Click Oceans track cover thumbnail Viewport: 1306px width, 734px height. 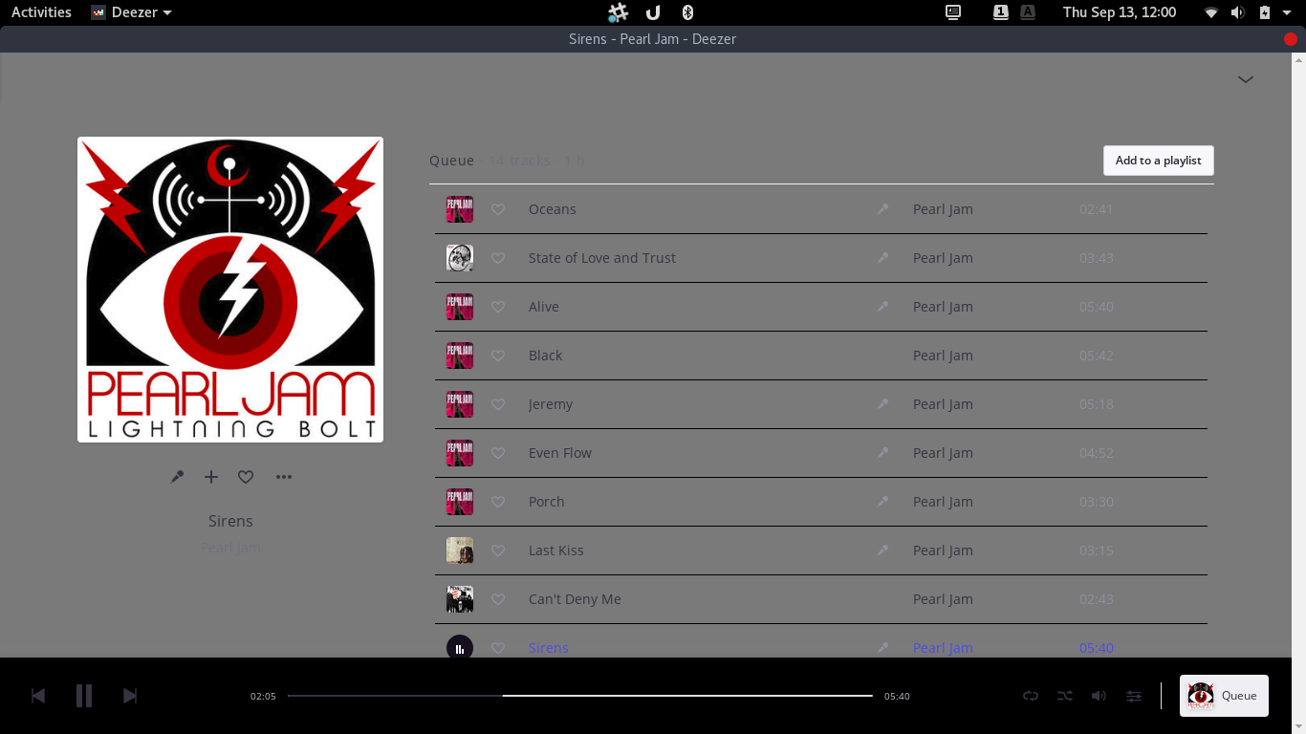(x=460, y=209)
